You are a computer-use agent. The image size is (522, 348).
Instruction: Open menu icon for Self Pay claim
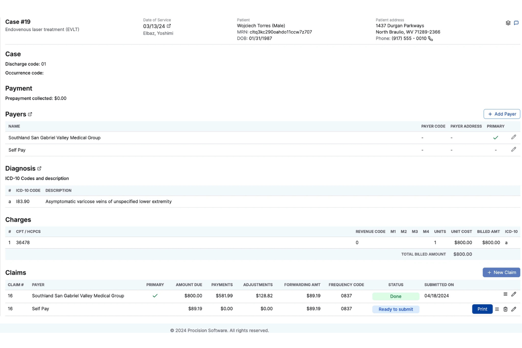tap(497, 309)
